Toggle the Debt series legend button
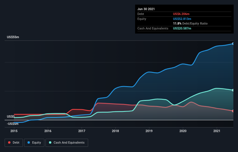Screen dimensions: 238x152 tap(14, 143)
